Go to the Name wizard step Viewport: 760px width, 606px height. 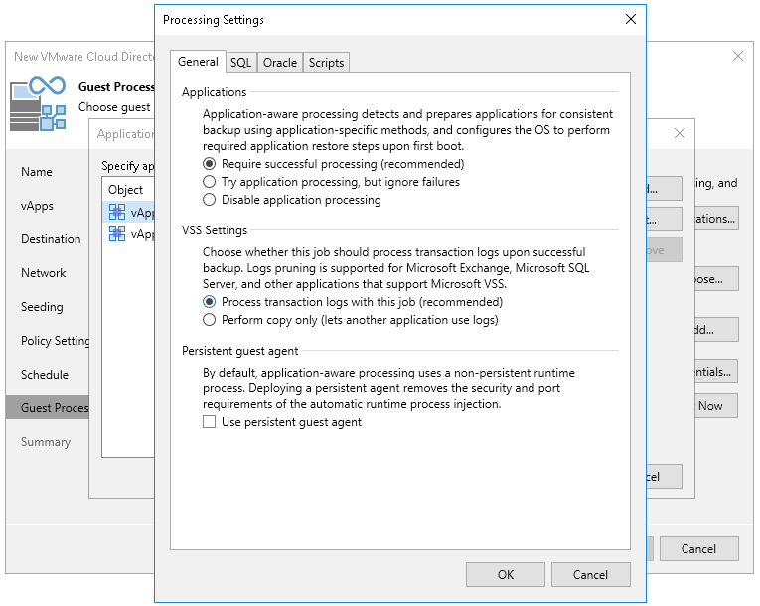37,172
